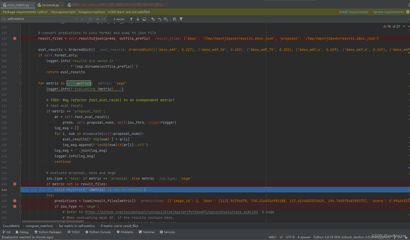The height and width of the screenshot is (240, 410).
Task: Open the Terminal tool window
Action: (x=147, y=232)
